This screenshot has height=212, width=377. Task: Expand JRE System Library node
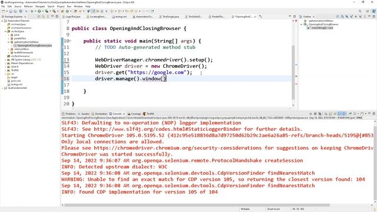5,59
